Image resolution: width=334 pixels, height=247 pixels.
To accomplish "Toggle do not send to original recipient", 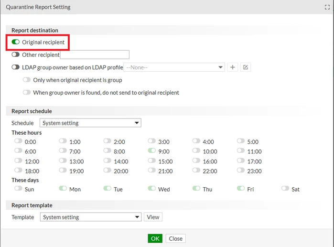I will tap(27, 92).
